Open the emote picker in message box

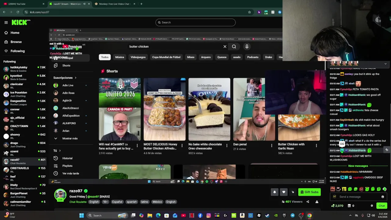tap(382, 197)
